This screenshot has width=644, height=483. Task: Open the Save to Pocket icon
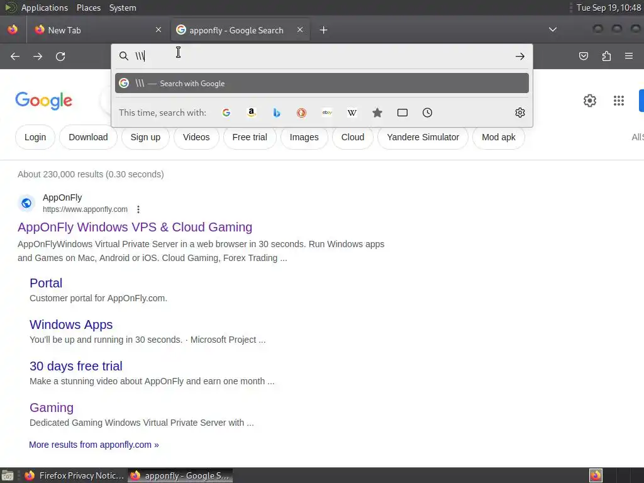tap(583, 56)
